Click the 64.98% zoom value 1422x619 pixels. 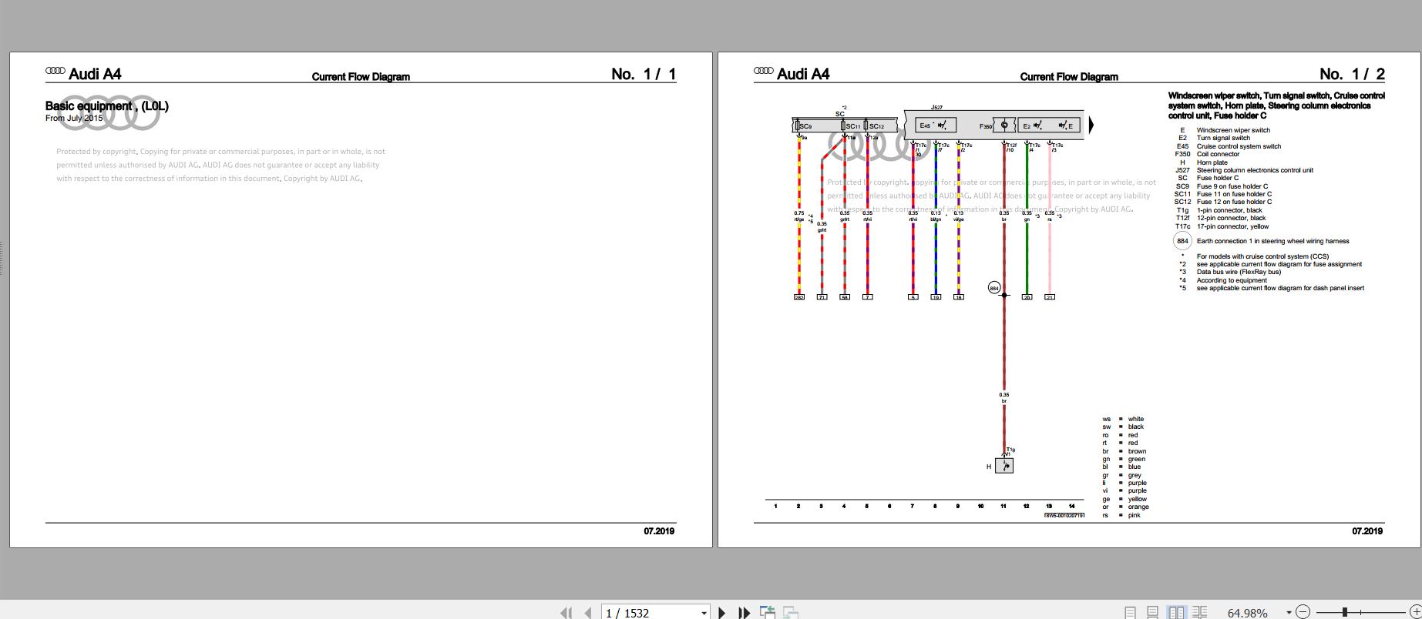tap(1247, 613)
